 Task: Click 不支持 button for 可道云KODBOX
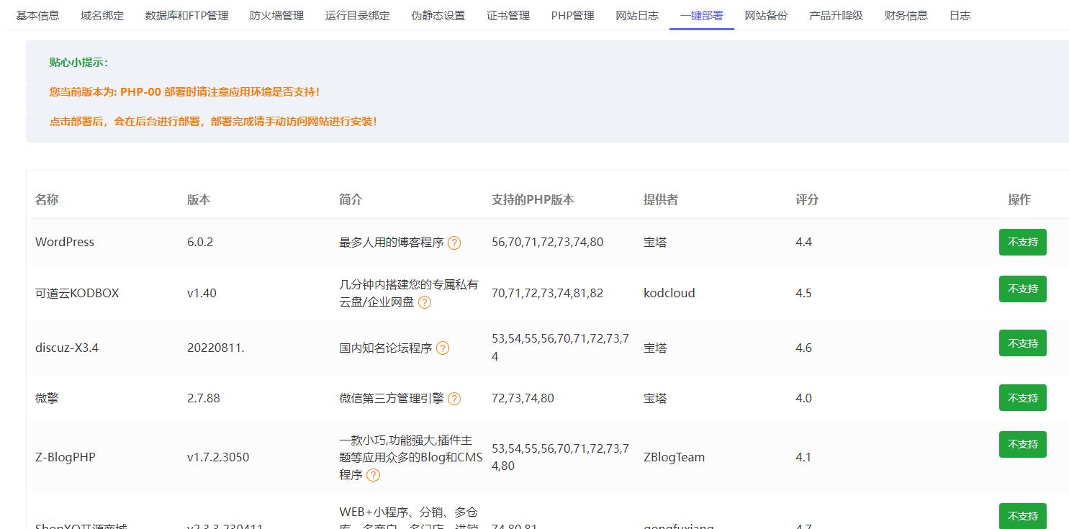pyautogui.click(x=1022, y=289)
